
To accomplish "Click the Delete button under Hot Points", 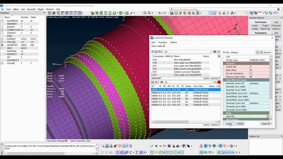I will coord(255,29).
